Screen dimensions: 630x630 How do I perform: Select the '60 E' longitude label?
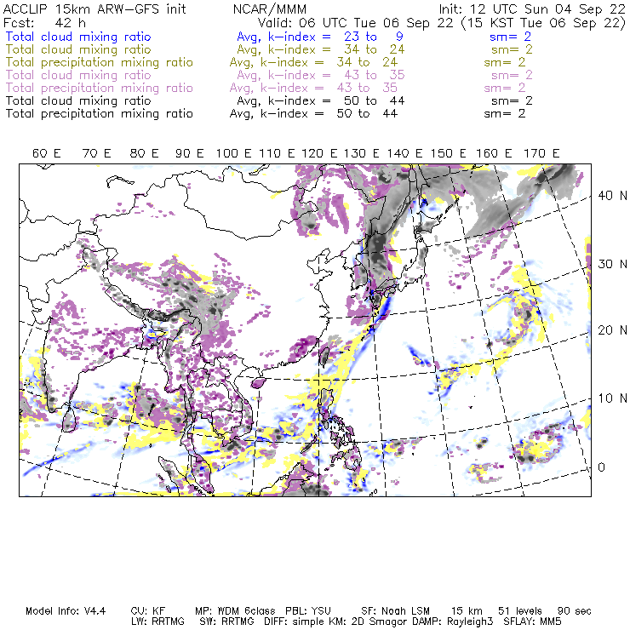point(47,153)
